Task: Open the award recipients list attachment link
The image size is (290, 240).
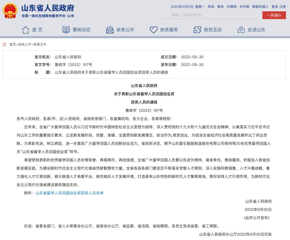Action: (69, 193)
